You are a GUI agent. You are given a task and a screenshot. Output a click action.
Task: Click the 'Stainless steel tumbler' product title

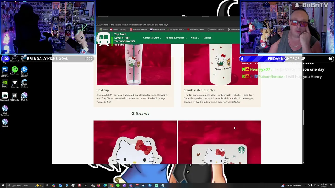(199, 90)
